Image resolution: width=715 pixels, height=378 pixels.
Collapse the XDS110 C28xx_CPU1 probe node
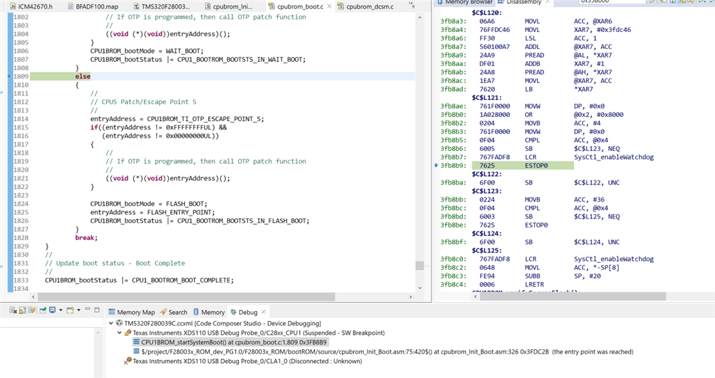point(120,333)
